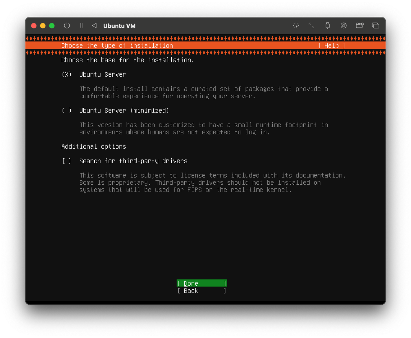Close the Ubuntu VM window
This screenshot has height=338, width=411.
[x=34, y=26]
